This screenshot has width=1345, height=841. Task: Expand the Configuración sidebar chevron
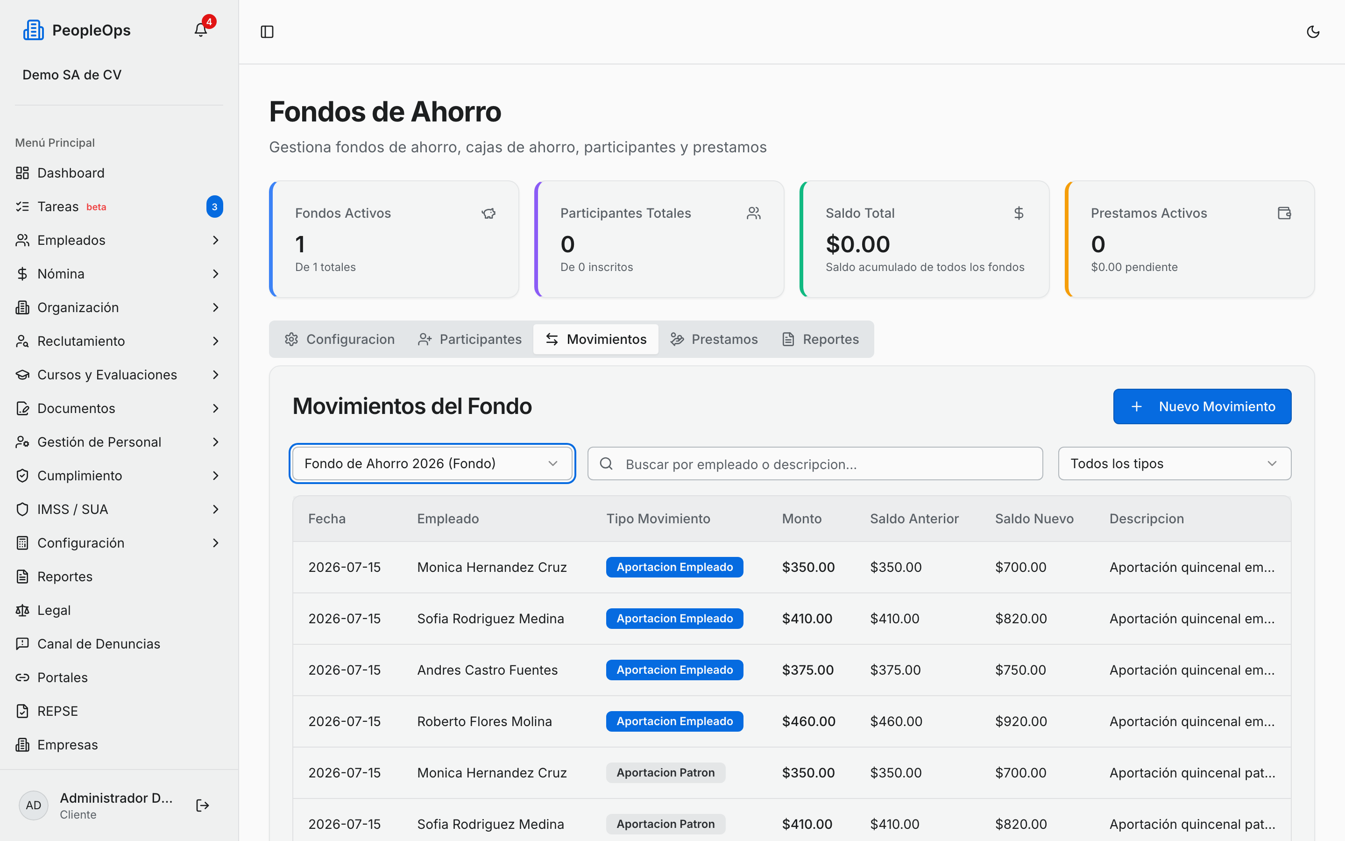(x=216, y=543)
